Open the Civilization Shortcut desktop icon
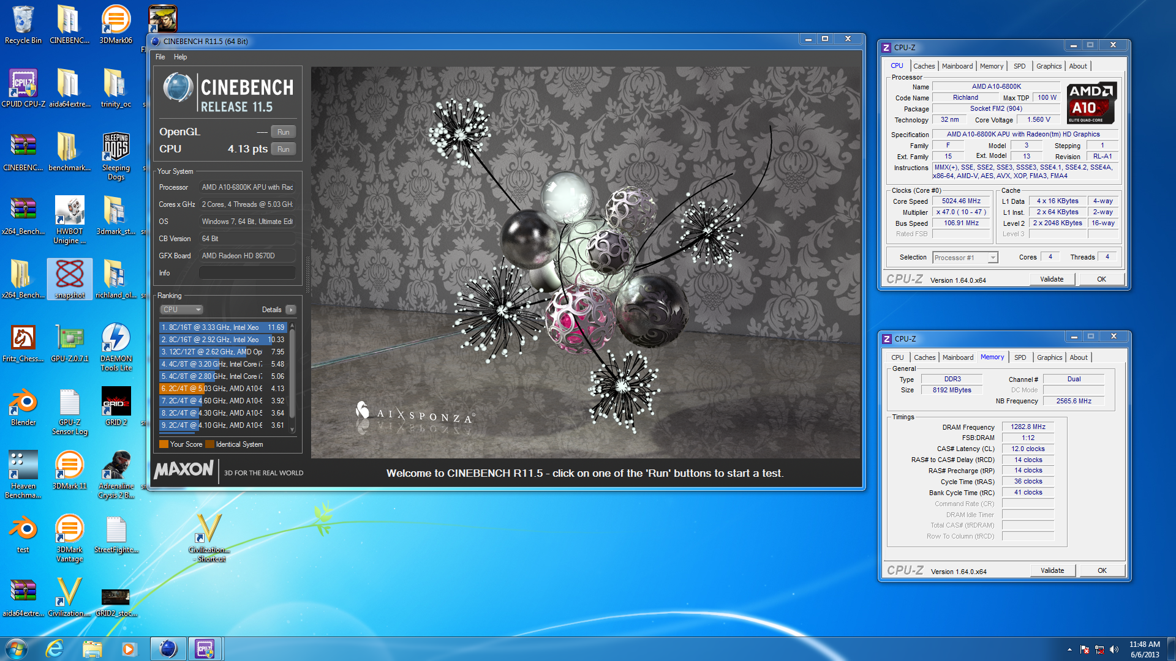This screenshot has width=1176, height=661. coord(211,539)
